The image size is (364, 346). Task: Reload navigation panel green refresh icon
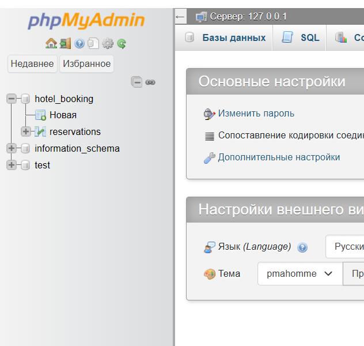122,43
